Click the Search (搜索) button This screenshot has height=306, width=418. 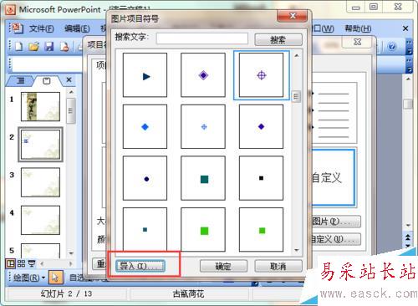(278, 39)
